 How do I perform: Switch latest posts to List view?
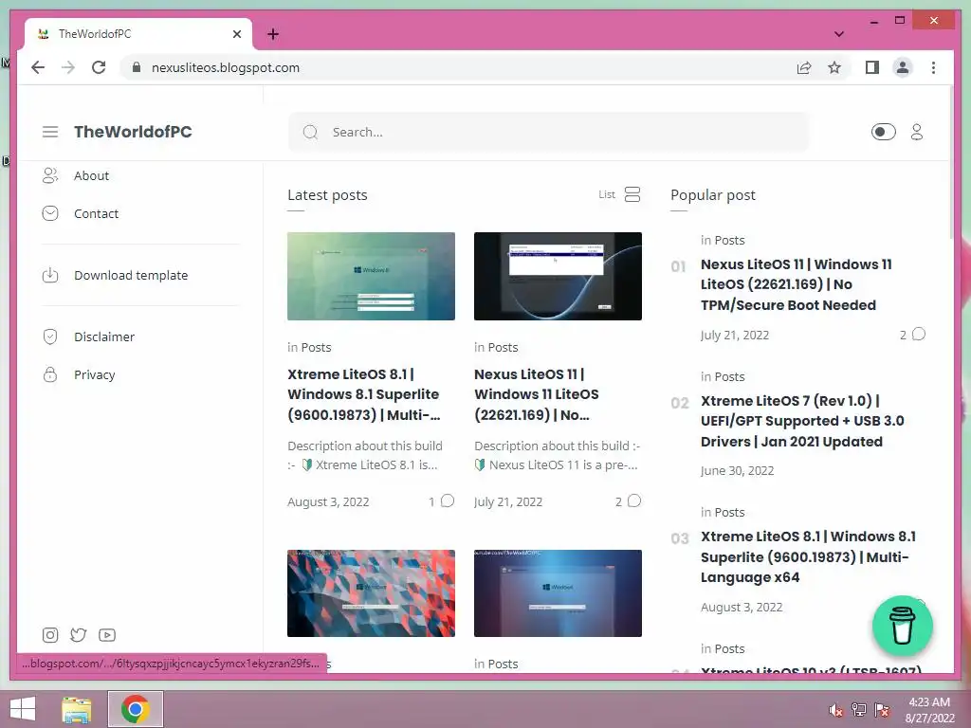point(619,194)
